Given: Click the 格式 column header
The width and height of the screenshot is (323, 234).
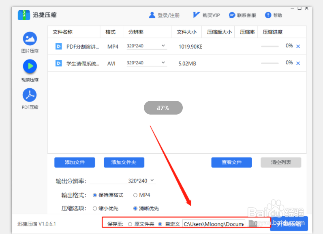Looking at the screenshot, I should point(110,32).
